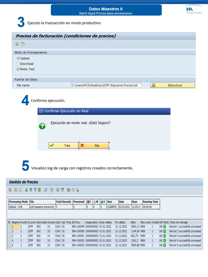208x277 pixels.
Task: Click the Estructura button
Action: pyautogui.click(x=172, y=85)
